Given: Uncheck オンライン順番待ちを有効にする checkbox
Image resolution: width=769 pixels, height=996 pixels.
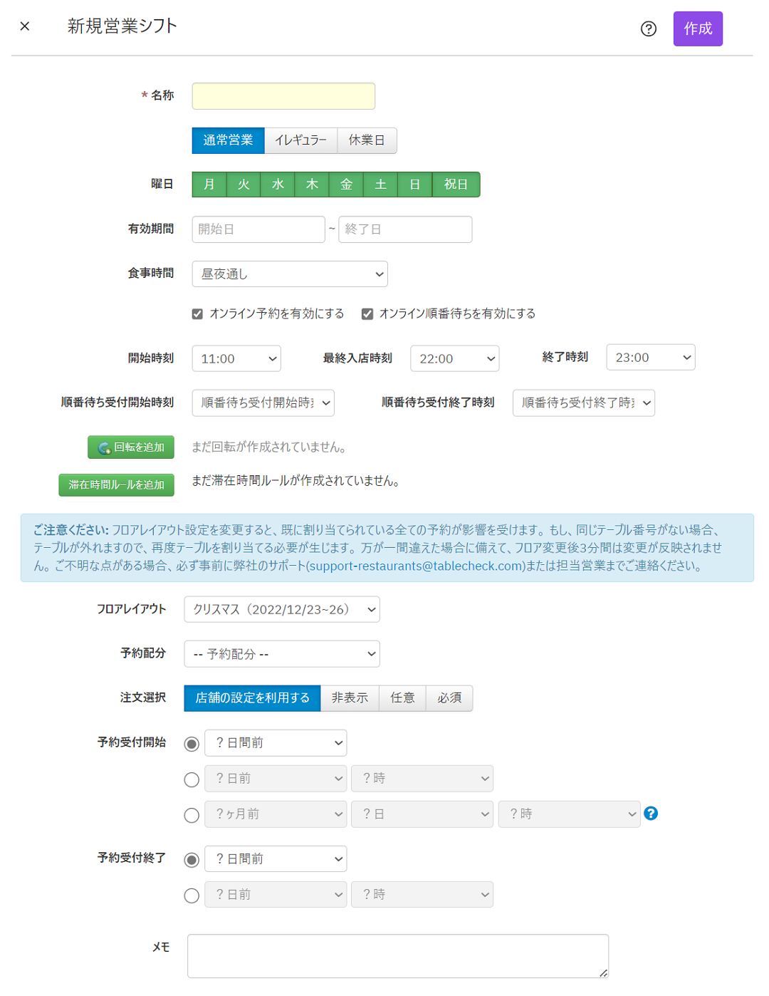Looking at the screenshot, I should 367,314.
